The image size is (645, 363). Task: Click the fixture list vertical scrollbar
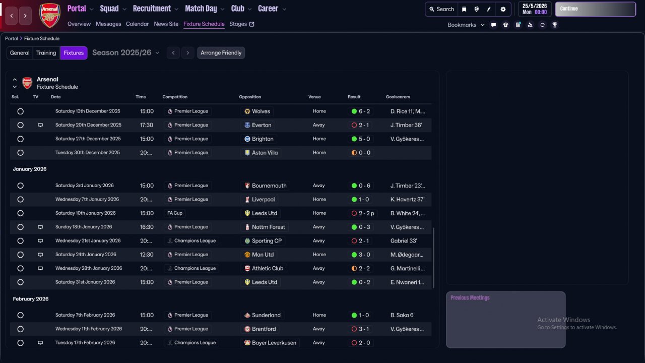point(433,258)
